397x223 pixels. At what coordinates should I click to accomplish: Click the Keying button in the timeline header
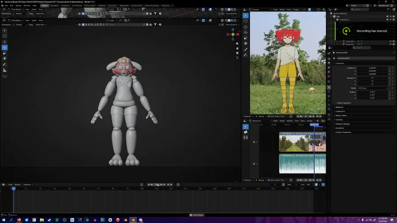click(x=261, y=180)
